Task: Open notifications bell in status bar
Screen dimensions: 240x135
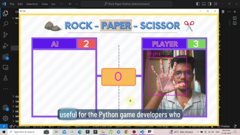Action: 235,126
